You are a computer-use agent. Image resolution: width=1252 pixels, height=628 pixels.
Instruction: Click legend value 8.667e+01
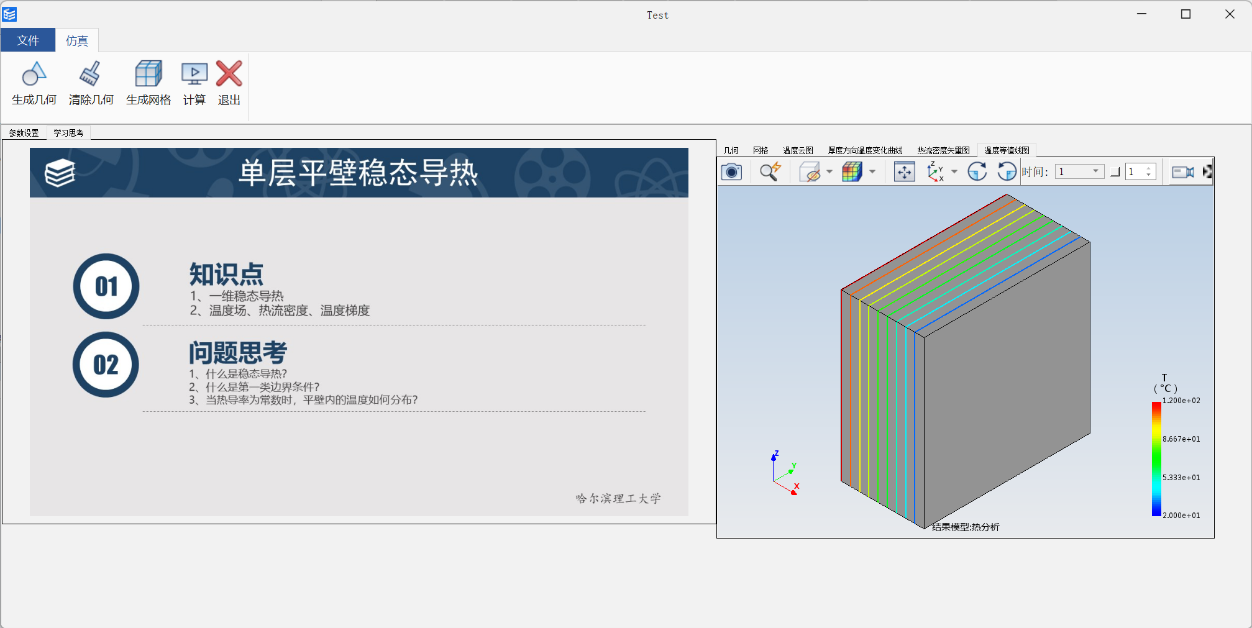(x=1181, y=439)
